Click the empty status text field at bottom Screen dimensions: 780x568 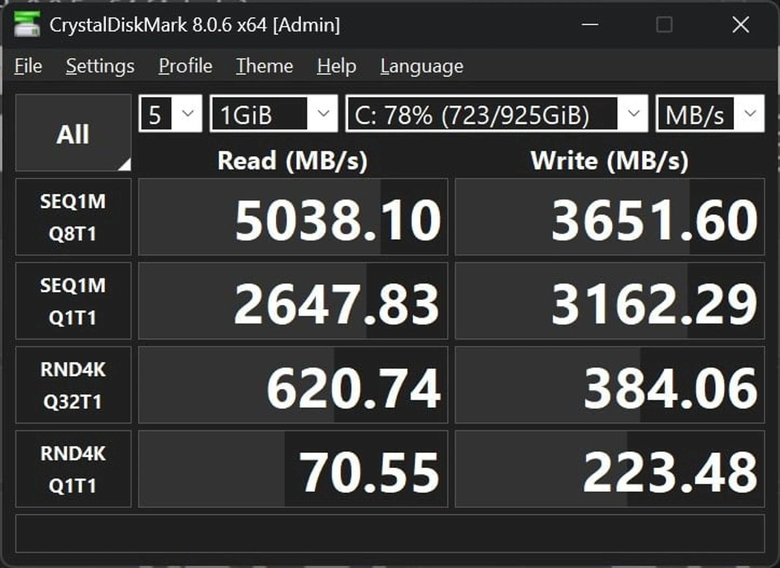pos(390,534)
